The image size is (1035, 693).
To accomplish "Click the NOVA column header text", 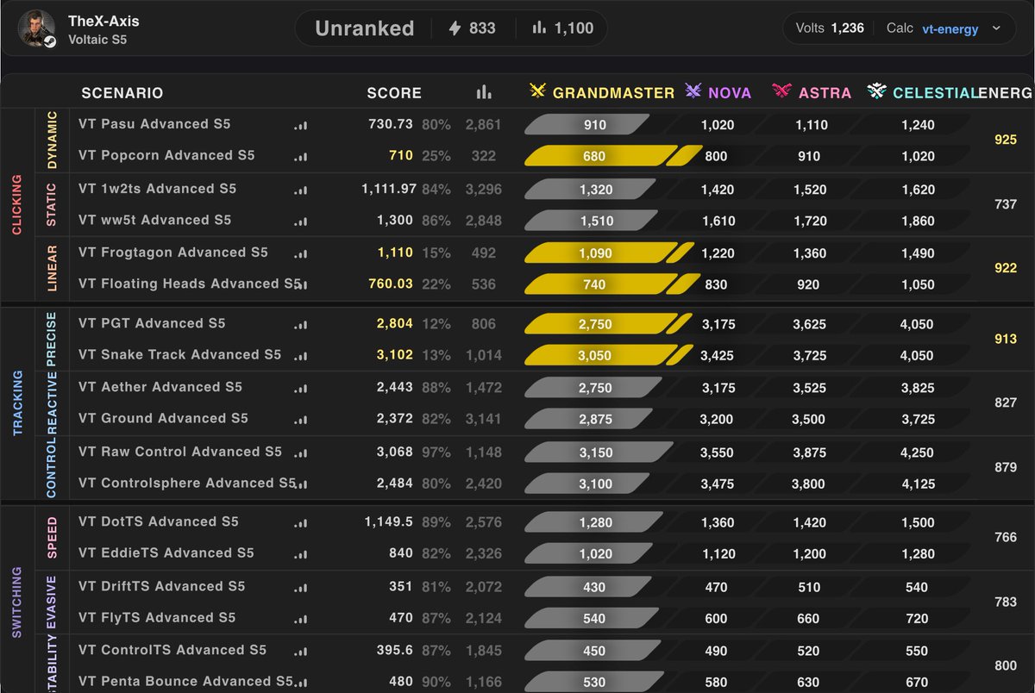I will point(730,93).
